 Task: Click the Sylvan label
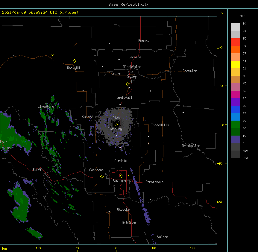pos(117,73)
